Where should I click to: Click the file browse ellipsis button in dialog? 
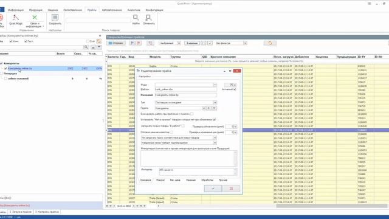(215, 85)
